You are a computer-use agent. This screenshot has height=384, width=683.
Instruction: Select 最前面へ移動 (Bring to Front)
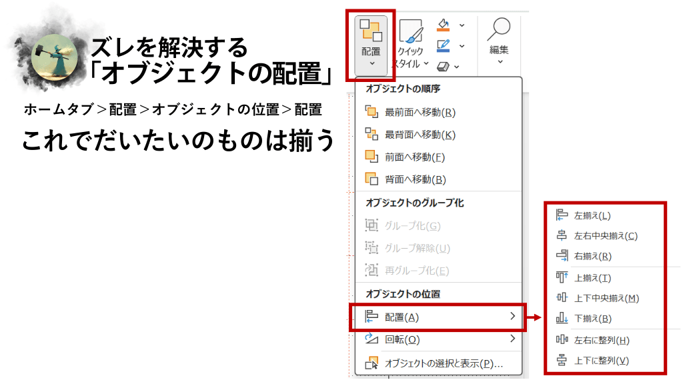(420, 112)
